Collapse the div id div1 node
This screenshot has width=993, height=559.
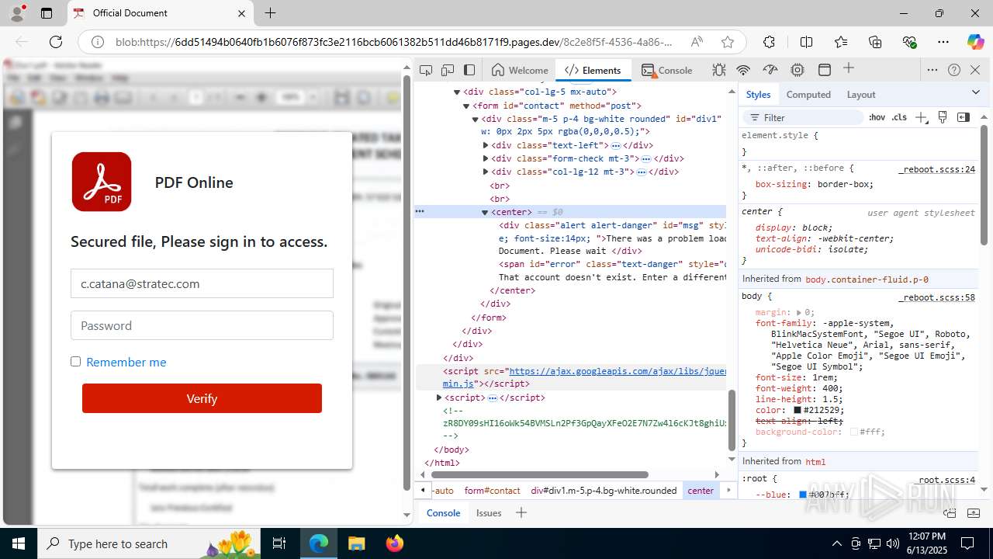click(476, 119)
